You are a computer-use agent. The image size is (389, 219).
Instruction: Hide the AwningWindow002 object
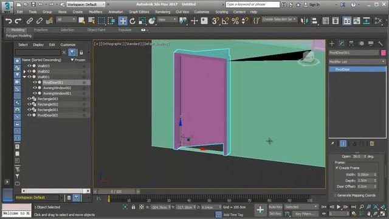click(x=35, y=88)
